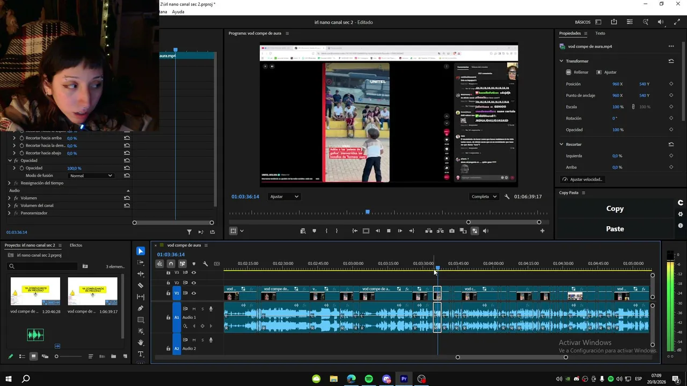Open the Modo de fusión Normal dropdown
The height and width of the screenshot is (386, 687).
(91, 176)
